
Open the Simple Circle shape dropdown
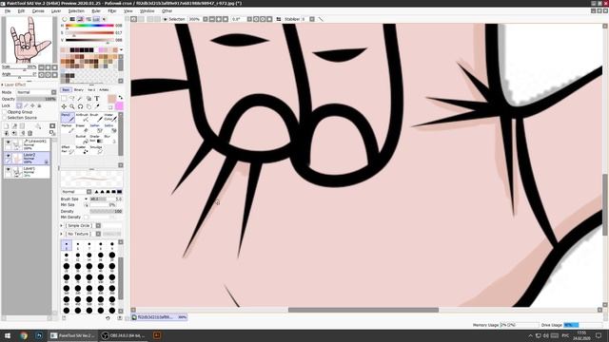coord(98,225)
